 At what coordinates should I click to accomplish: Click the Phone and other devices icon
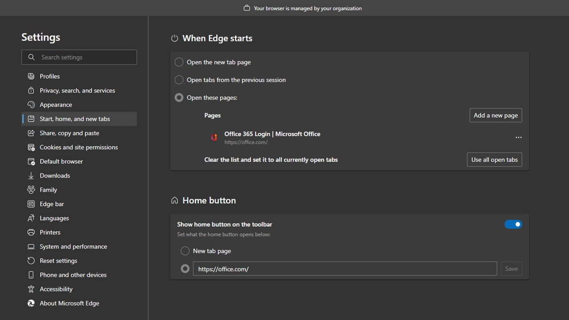coord(31,275)
